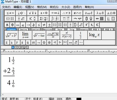The height and width of the screenshot is (100, 117).
Task: Insert the circled times ⊗ symbol
Action: click(44, 43)
